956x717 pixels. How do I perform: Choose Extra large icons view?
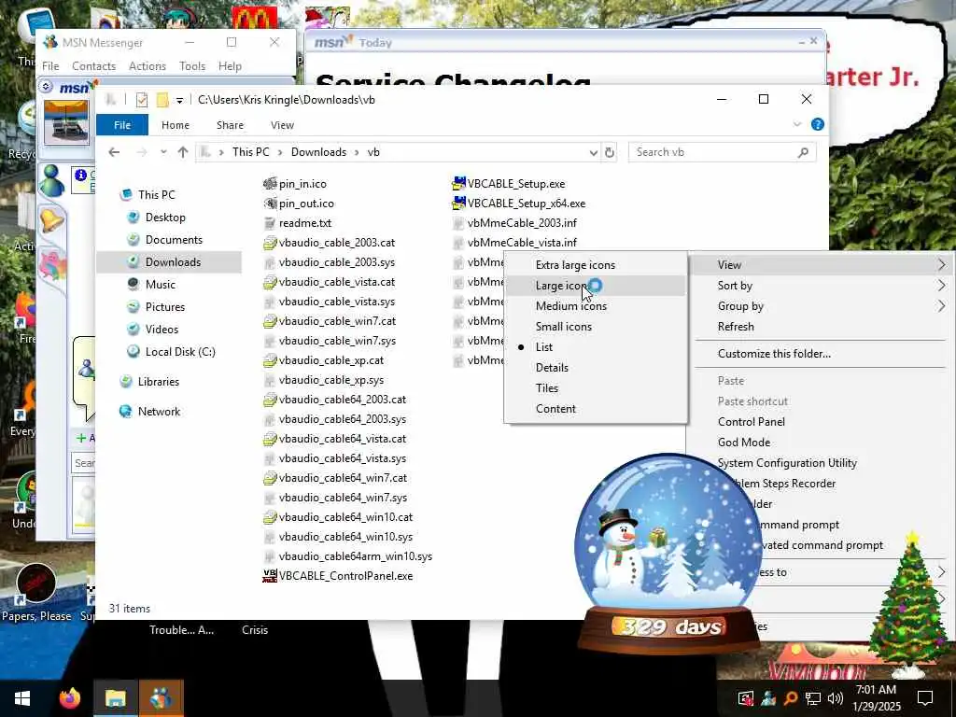coord(596,265)
